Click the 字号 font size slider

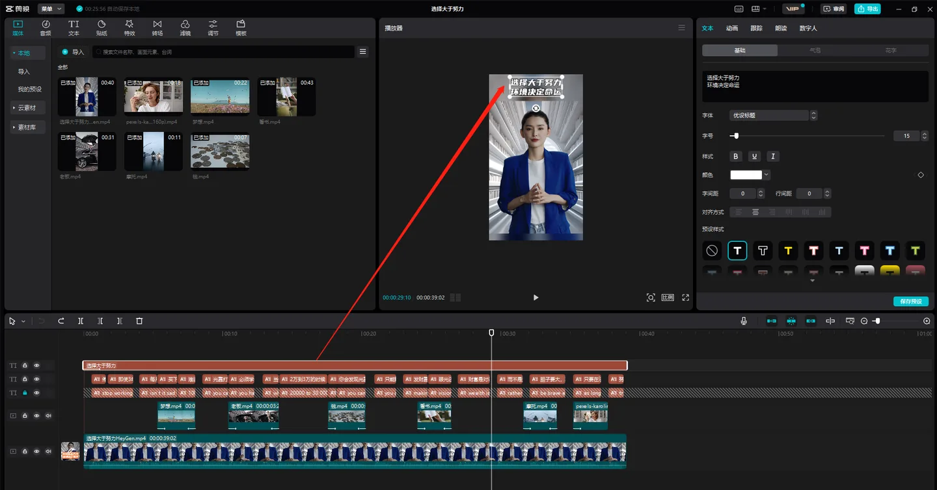coord(807,136)
